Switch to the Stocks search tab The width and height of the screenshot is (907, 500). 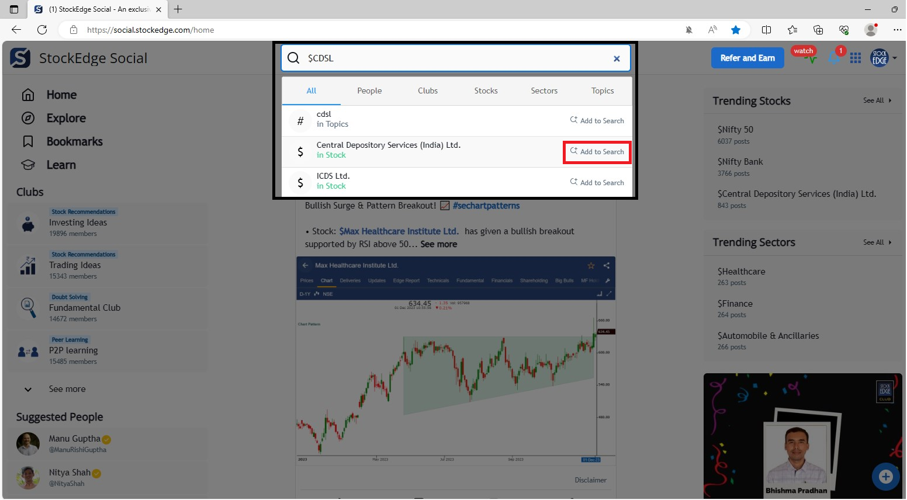[486, 91]
